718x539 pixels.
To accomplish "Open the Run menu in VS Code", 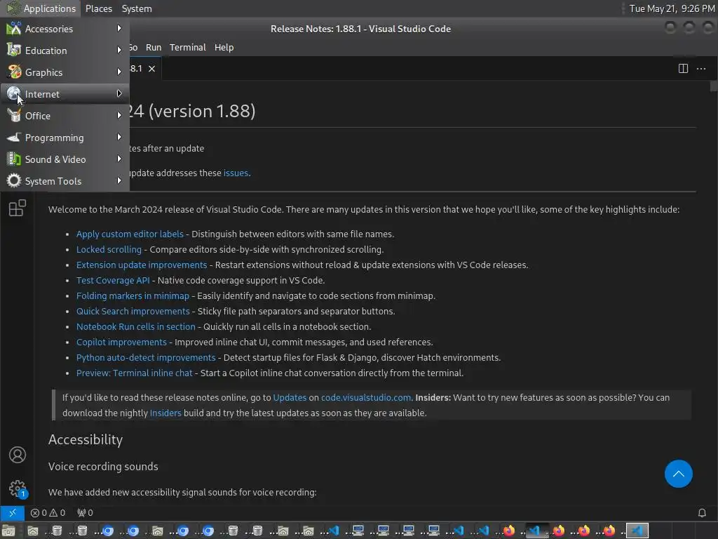I will point(154,47).
